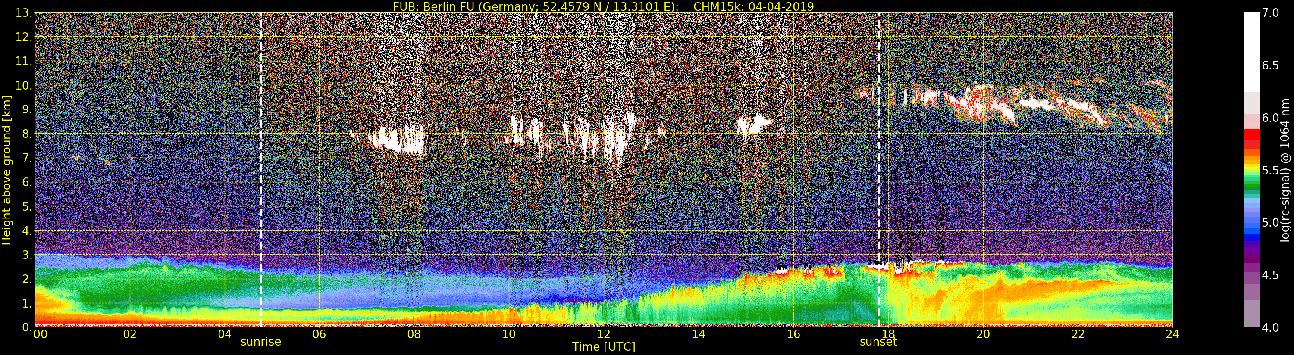Click colorbar tick value '7.0'
The width and height of the screenshot is (1294, 355).
1270,13
